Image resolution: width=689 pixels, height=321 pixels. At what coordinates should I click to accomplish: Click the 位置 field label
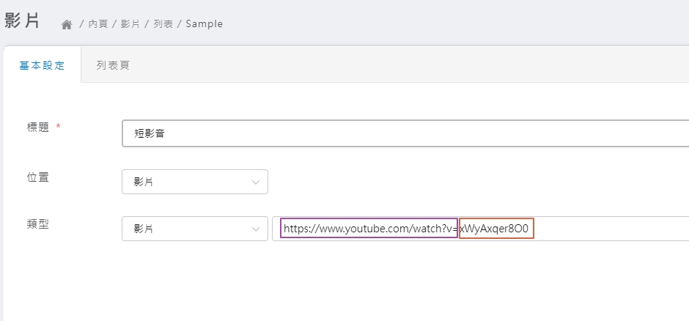(x=38, y=177)
